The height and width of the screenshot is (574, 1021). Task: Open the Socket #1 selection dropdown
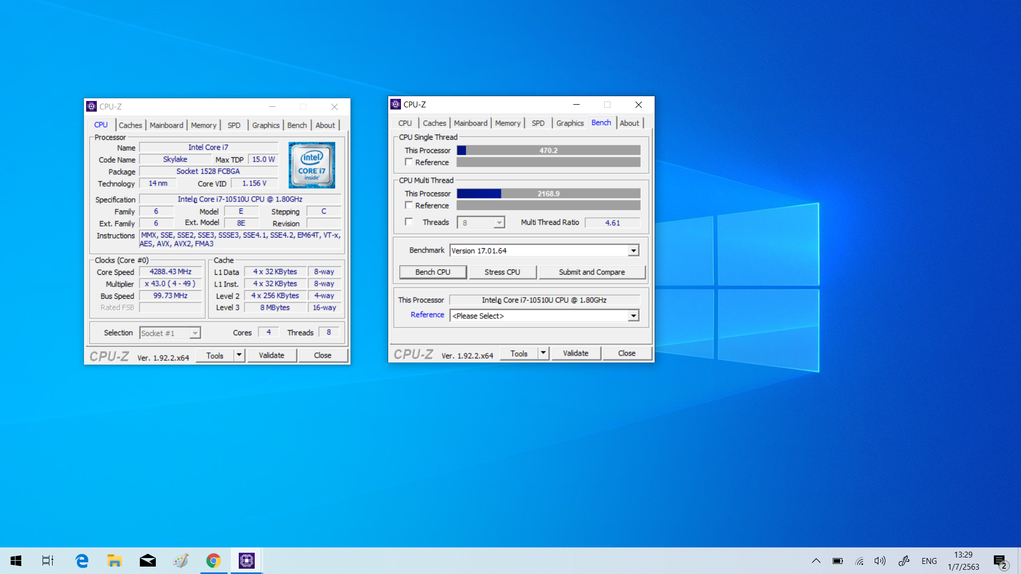click(195, 333)
